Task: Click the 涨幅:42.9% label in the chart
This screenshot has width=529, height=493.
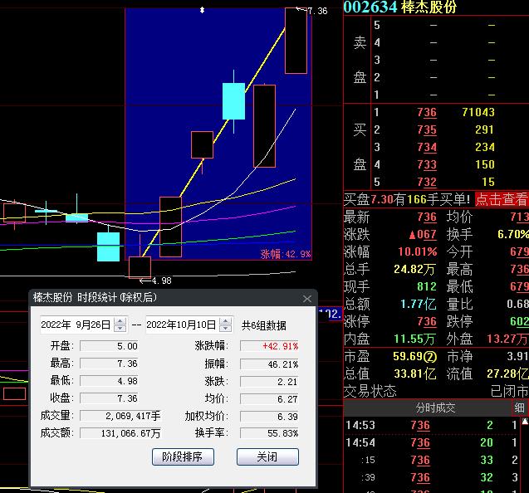Action: [x=286, y=254]
